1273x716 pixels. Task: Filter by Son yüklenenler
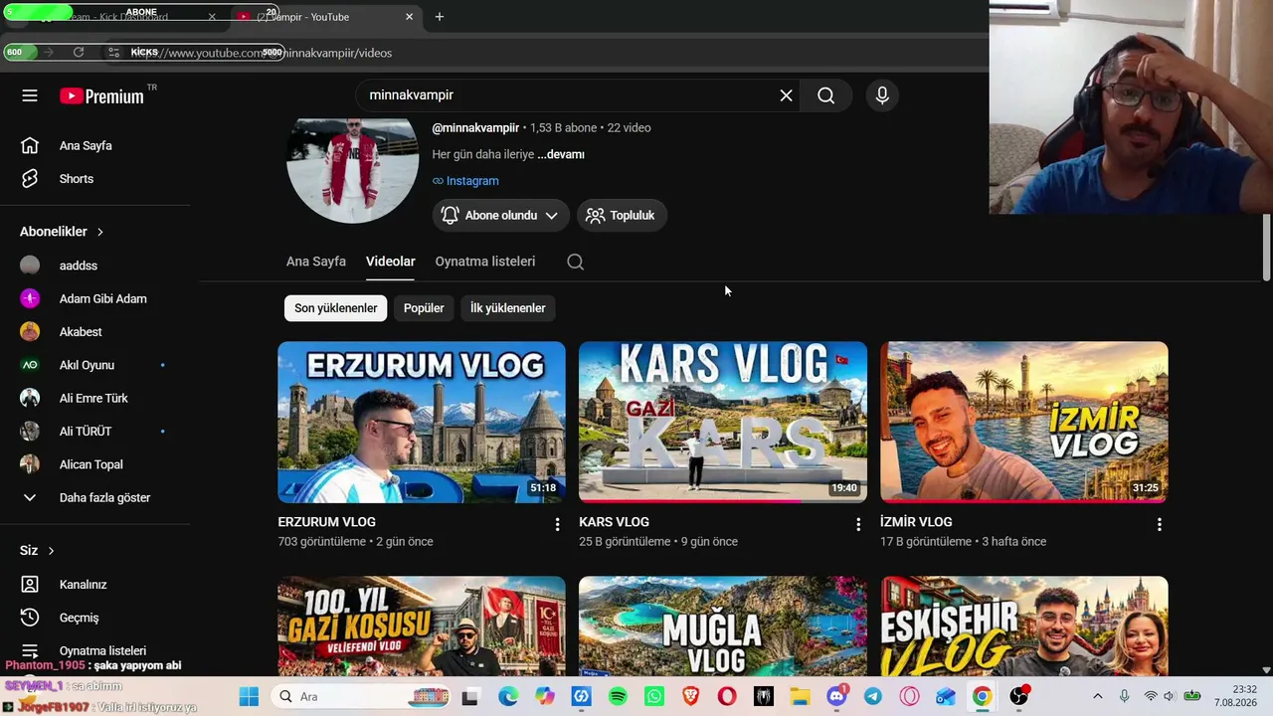tap(336, 308)
